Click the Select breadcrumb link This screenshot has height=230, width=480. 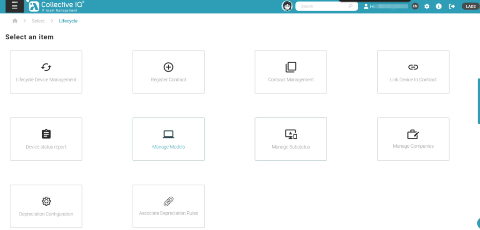[38, 21]
